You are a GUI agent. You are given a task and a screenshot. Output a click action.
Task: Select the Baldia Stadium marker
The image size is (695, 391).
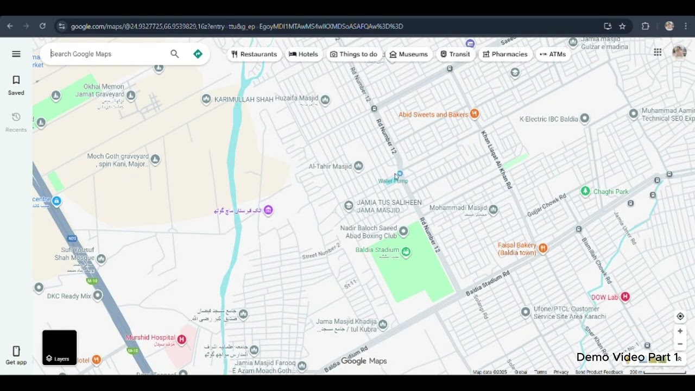tap(406, 251)
